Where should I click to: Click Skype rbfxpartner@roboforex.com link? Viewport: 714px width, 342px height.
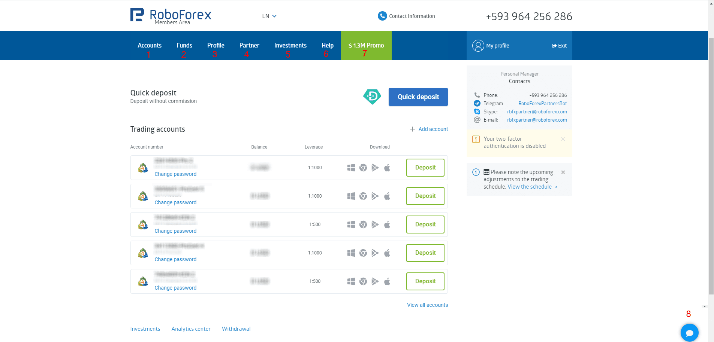(x=537, y=112)
